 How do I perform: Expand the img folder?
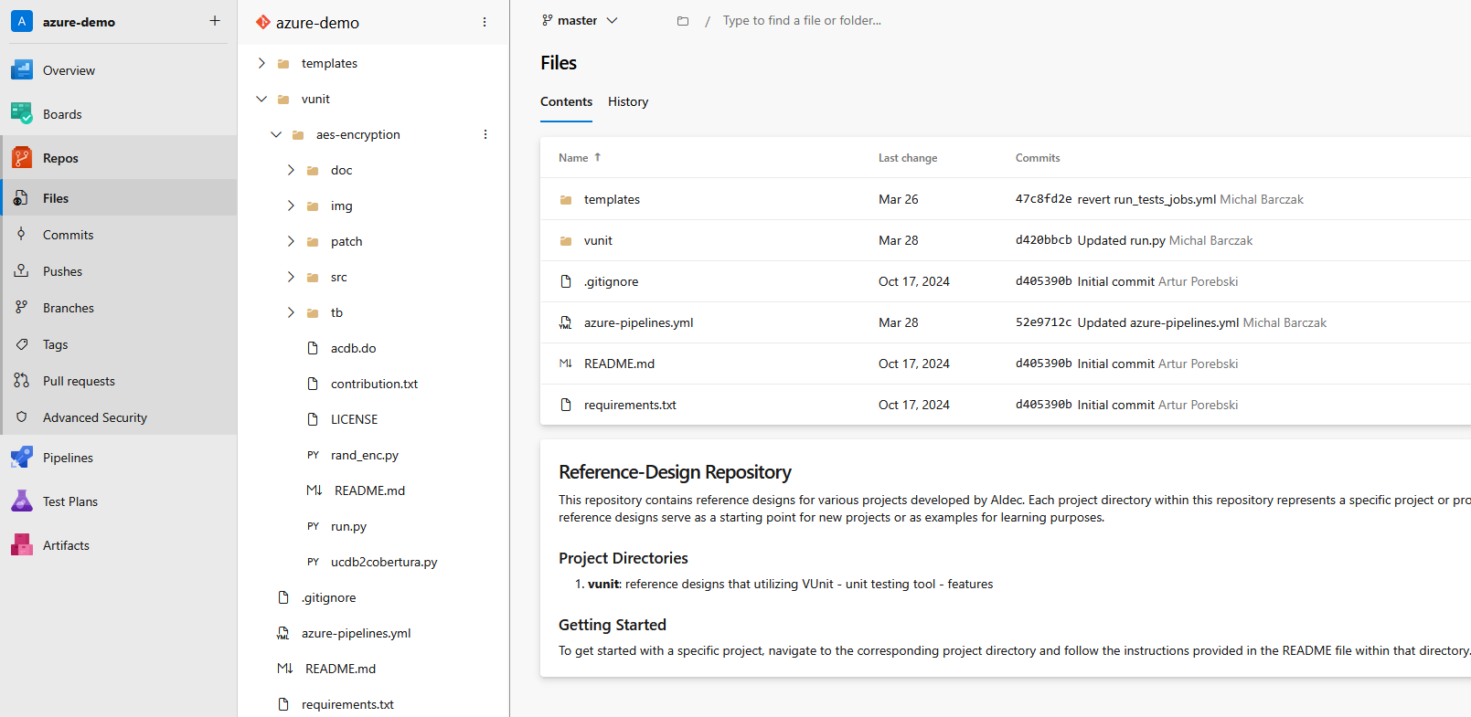(x=291, y=206)
